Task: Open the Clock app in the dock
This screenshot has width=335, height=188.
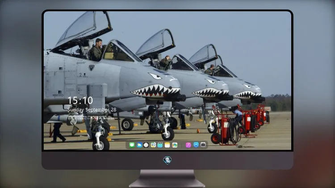Action: (146, 145)
